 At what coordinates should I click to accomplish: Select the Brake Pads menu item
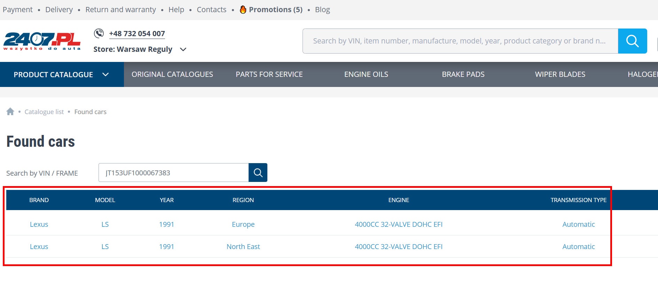pos(463,74)
